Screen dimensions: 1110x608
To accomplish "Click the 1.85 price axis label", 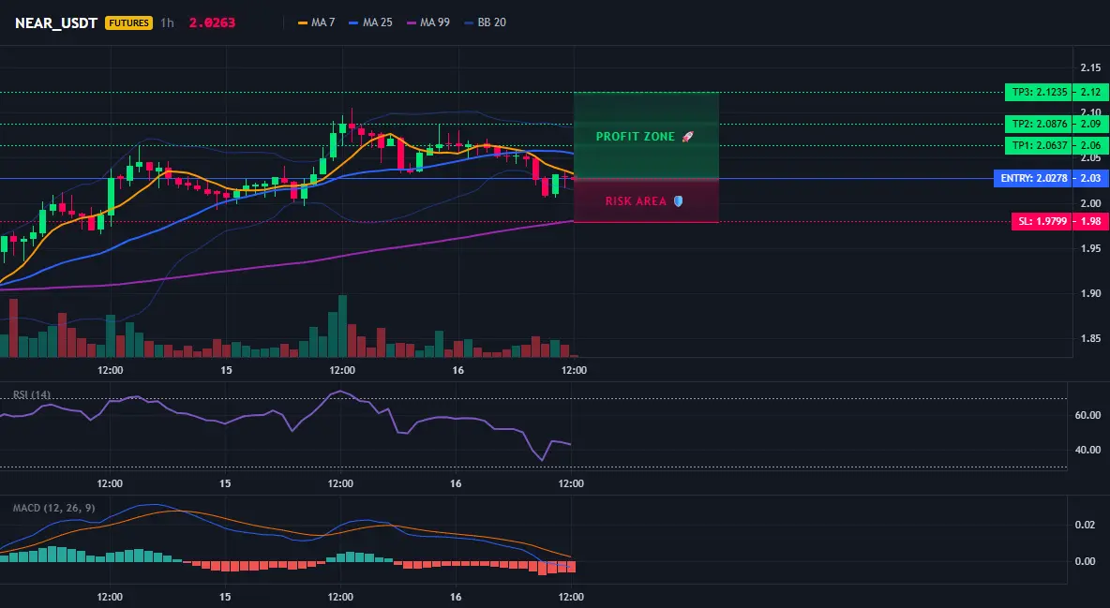I will (1090, 339).
